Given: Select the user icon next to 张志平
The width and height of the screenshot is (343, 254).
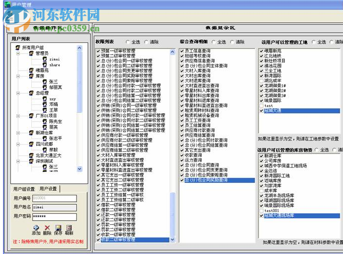Looking at the screenshot, I should [x=45, y=139].
